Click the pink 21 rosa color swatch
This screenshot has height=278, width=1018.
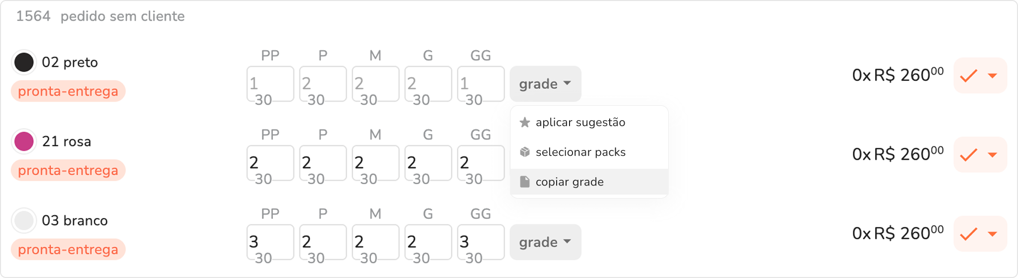pyautogui.click(x=24, y=141)
